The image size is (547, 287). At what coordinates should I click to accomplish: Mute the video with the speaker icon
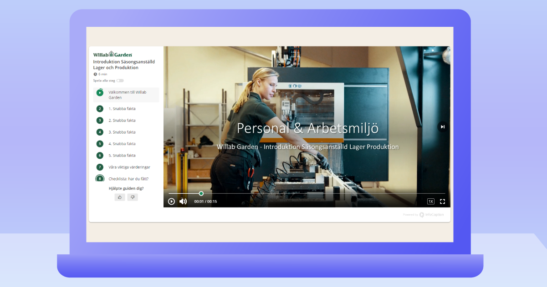pos(183,201)
